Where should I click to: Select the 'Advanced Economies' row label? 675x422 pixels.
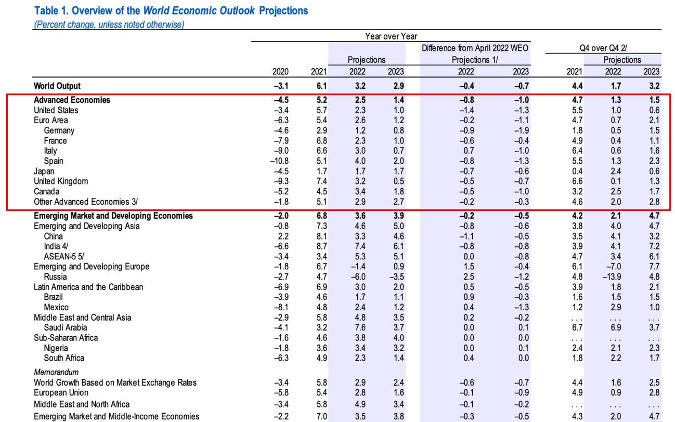(72, 100)
